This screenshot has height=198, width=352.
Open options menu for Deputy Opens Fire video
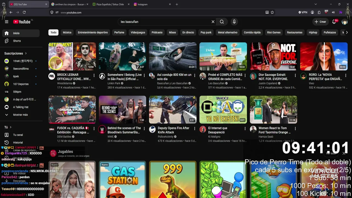click(x=195, y=129)
